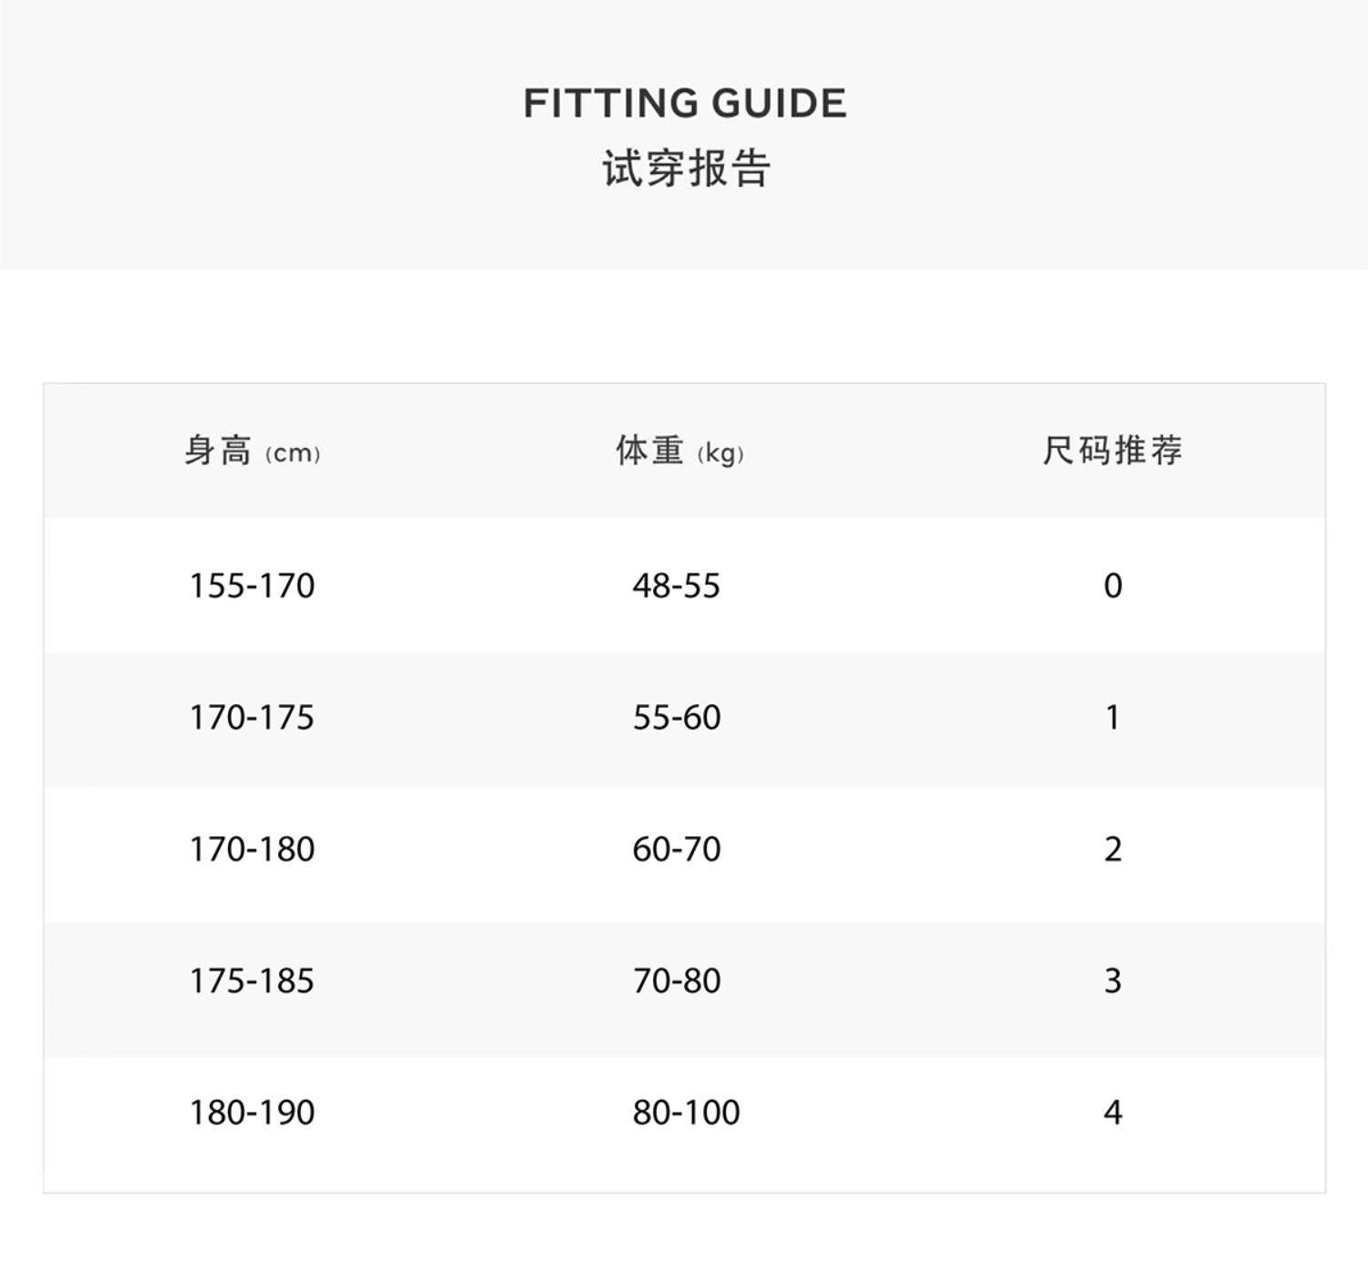Image resolution: width=1368 pixels, height=1277 pixels.
Task: Click size recommendation 3
Action: (x=1113, y=981)
